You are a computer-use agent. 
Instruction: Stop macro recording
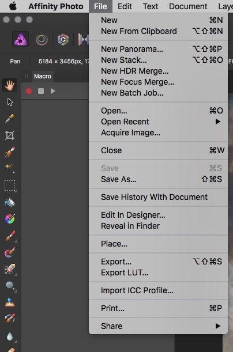click(x=41, y=91)
